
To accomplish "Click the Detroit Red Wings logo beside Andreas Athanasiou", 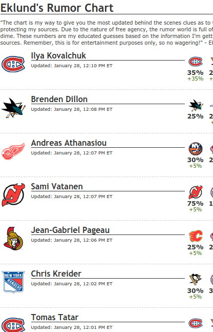I will 13,151.
